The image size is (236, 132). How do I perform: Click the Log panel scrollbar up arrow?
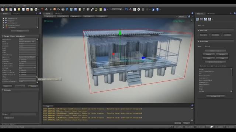192,109
